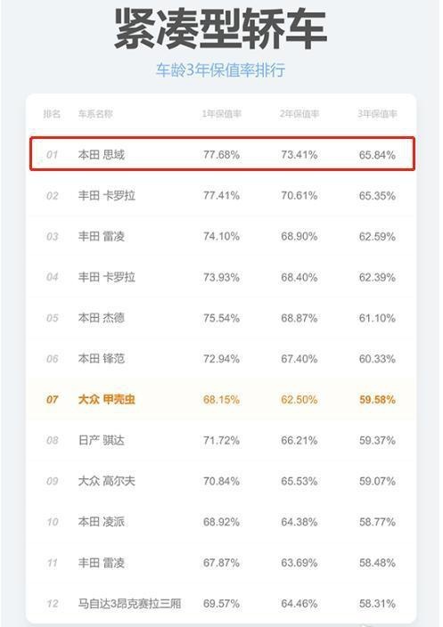Select the 02-ranked 丰田 卡罗拉 row
This screenshot has height=627, width=443.
click(x=221, y=196)
